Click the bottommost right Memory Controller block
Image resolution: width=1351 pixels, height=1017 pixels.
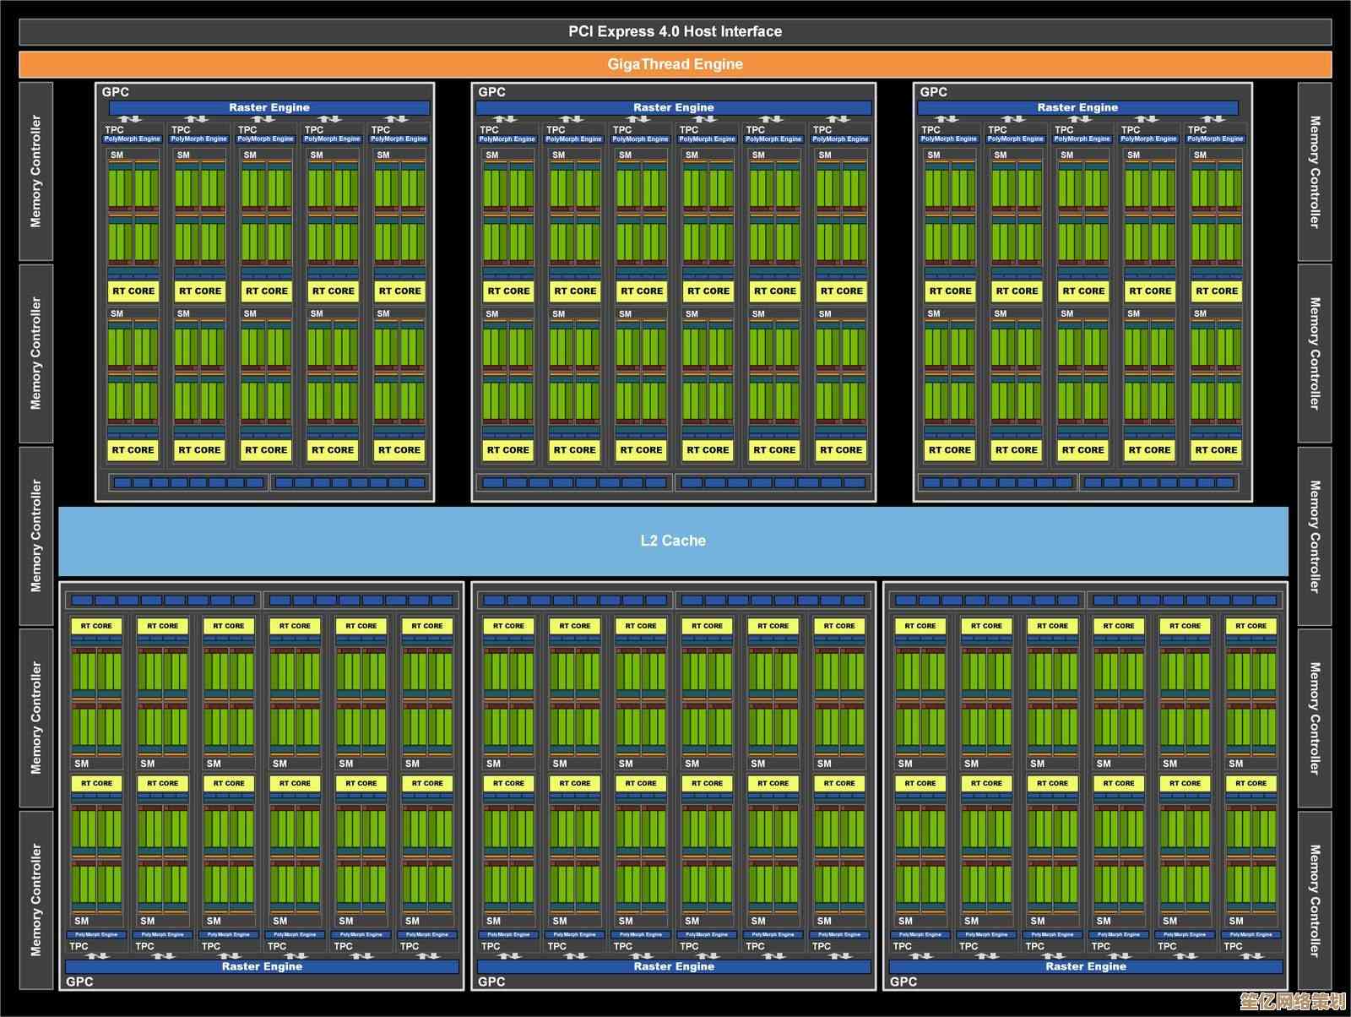point(1314,900)
